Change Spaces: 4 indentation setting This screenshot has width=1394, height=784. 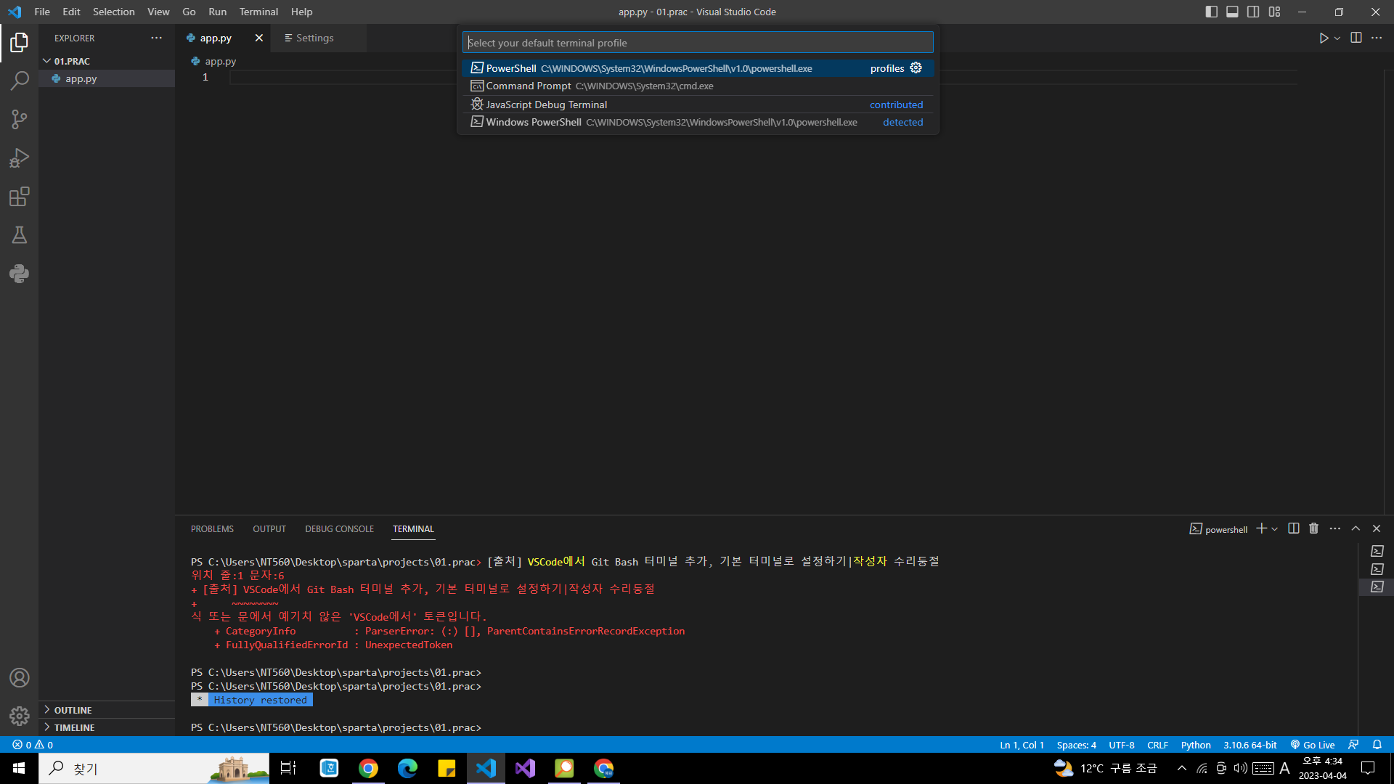(x=1076, y=745)
